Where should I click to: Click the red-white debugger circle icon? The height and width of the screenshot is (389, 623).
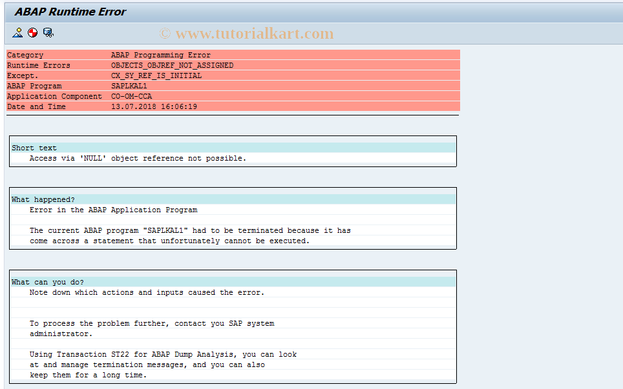coord(32,33)
